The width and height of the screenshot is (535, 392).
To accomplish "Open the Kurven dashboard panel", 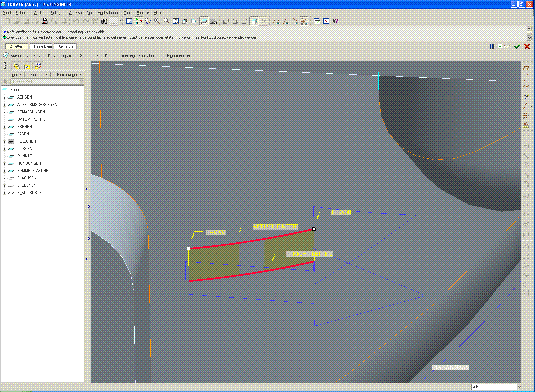I will (16, 56).
